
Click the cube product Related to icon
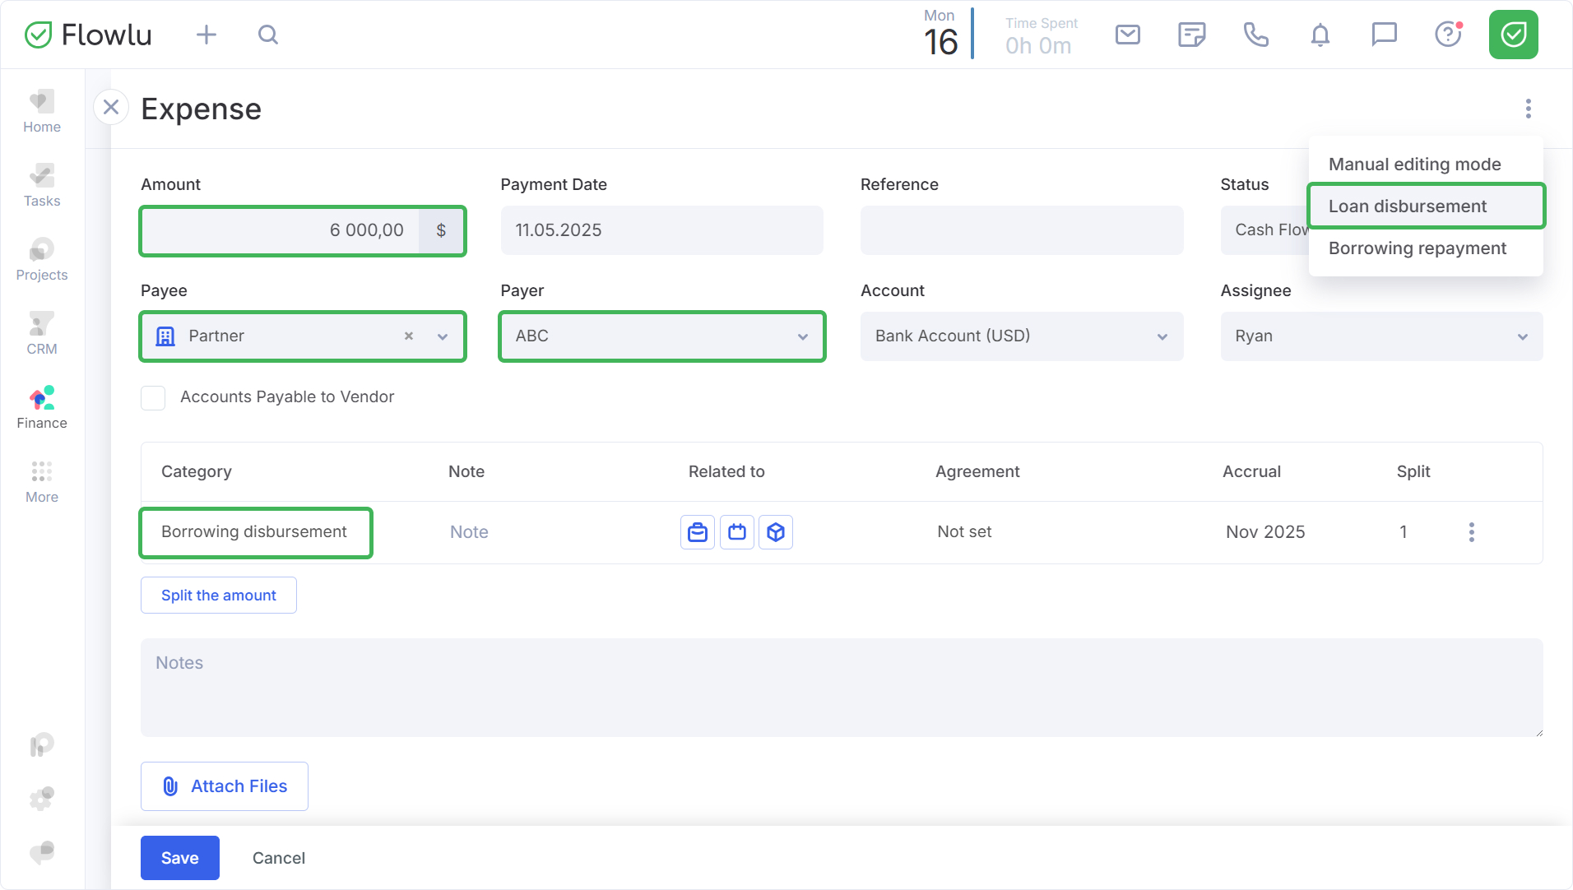tap(775, 532)
